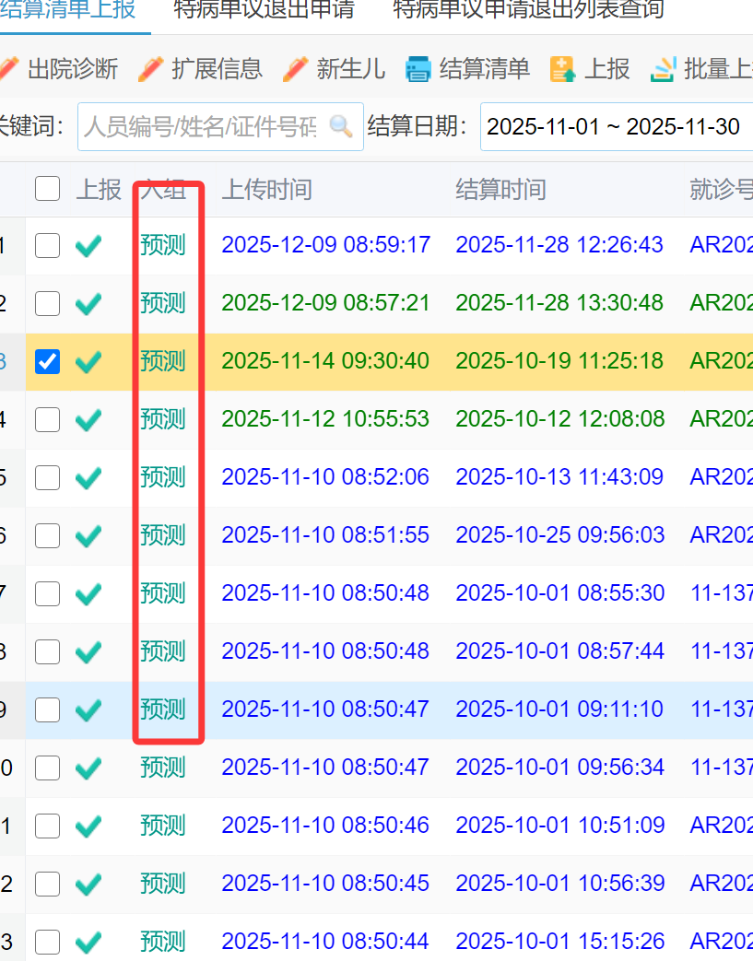753x961 pixels.
Task: Open the 结算日期 date range picker
Action: (x=616, y=126)
